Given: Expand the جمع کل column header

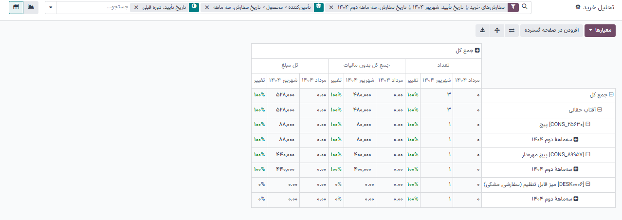Looking at the screenshot, I should tap(477, 51).
